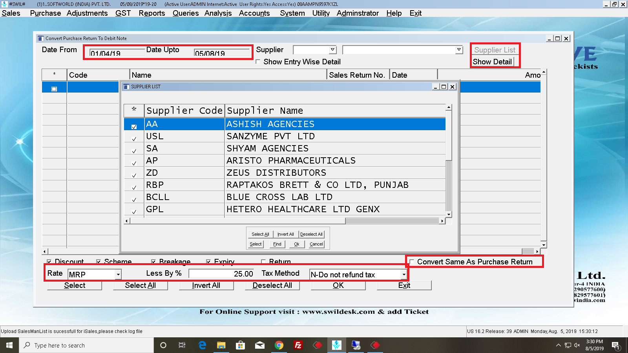Open Mail app from taskbar

[x=260, y=345]
